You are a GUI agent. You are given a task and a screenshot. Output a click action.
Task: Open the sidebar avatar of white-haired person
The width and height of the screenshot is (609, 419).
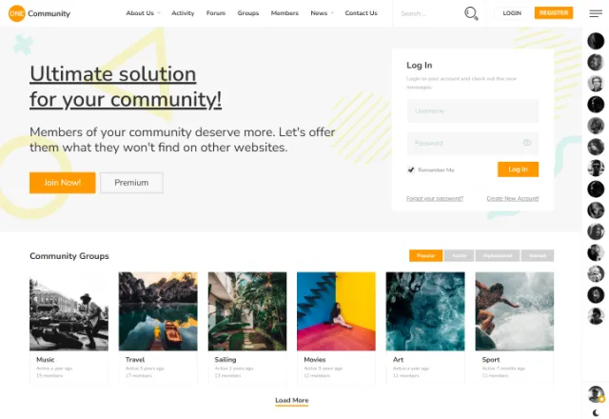596,273
